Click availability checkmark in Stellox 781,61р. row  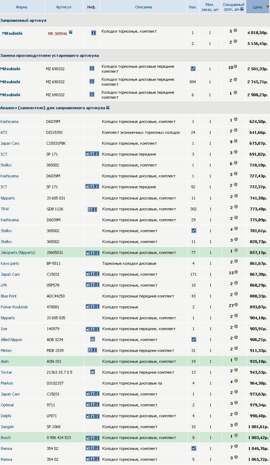193,231
